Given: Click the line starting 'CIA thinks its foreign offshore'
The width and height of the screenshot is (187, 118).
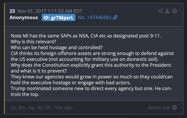Looking at the screenshot, I should coord(92,53).
